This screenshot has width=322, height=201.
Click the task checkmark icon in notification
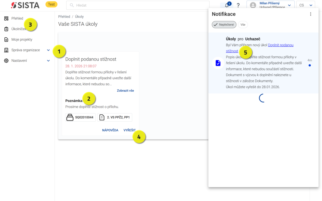click(218, 63)
